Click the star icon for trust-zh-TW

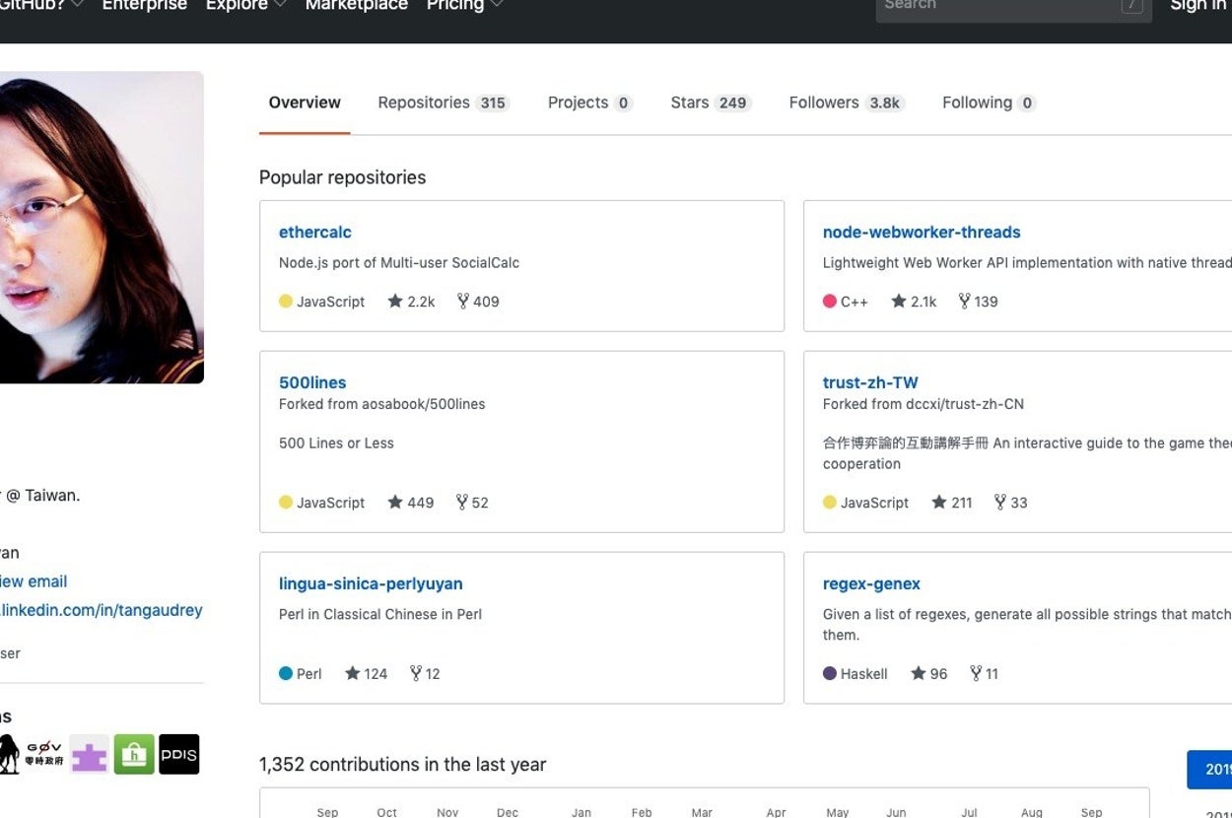coord(939,502)
